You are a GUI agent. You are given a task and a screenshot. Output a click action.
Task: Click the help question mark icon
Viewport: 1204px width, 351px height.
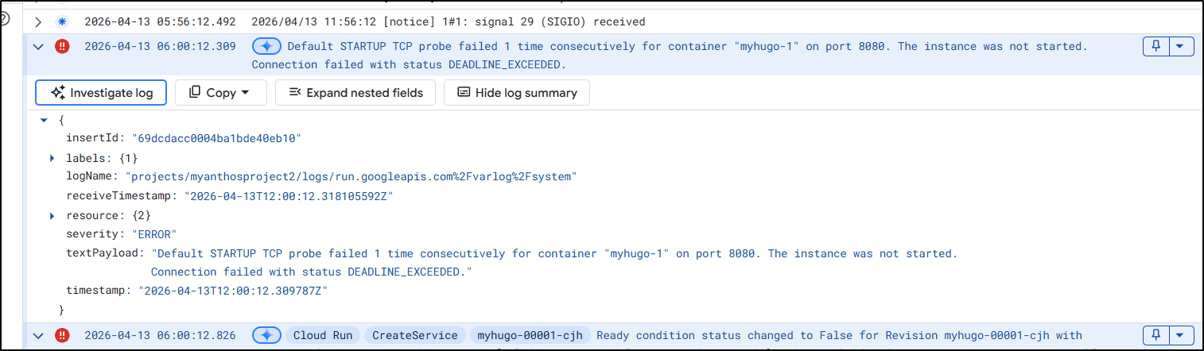[3, 19]
